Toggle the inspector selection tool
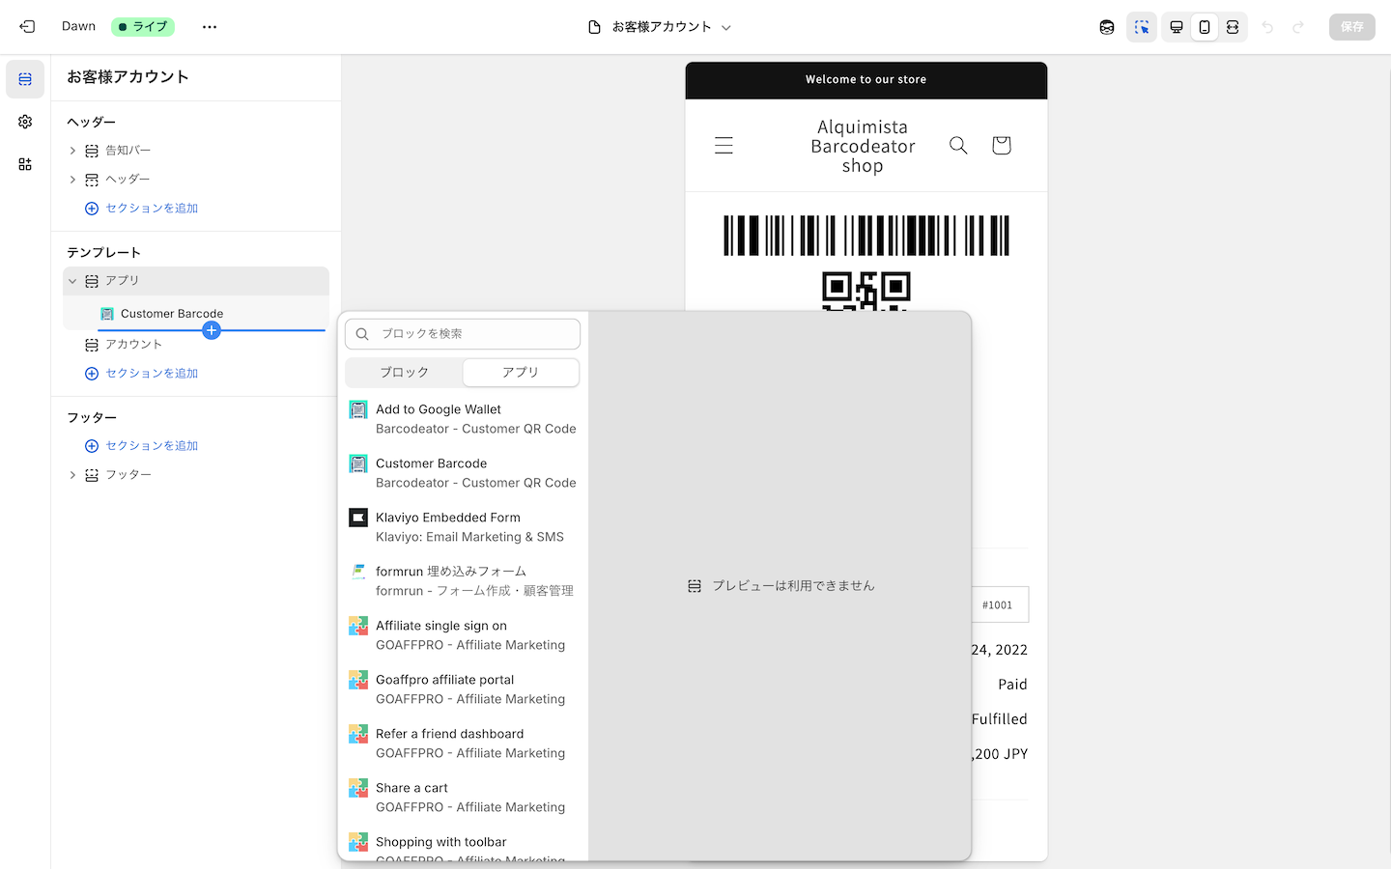 (x=1141, y=27)
